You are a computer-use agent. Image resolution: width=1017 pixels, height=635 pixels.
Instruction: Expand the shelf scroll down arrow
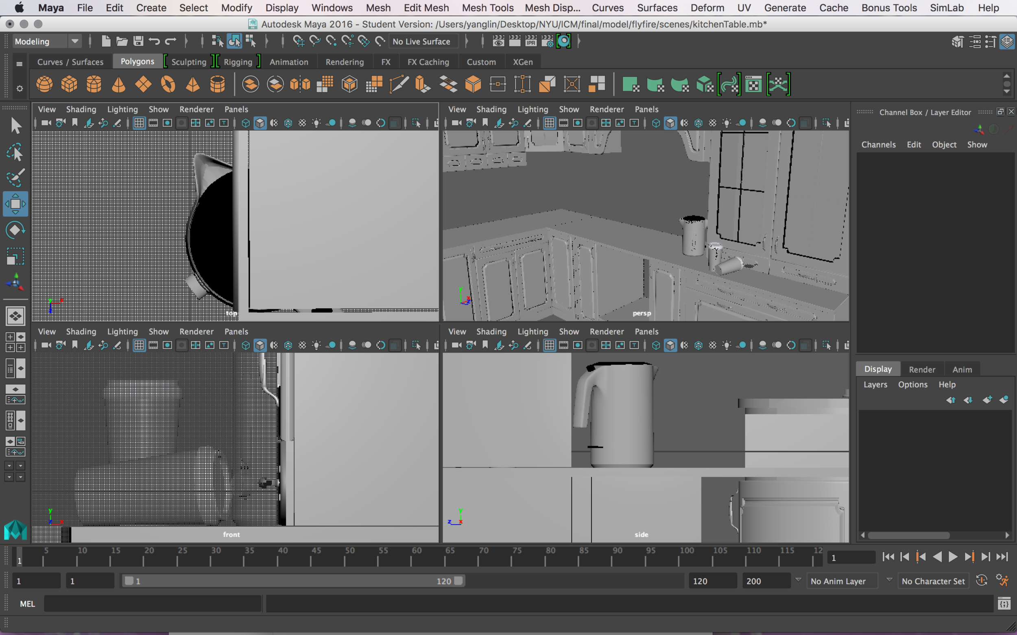pyautogui.click(x=1006, y=91)
